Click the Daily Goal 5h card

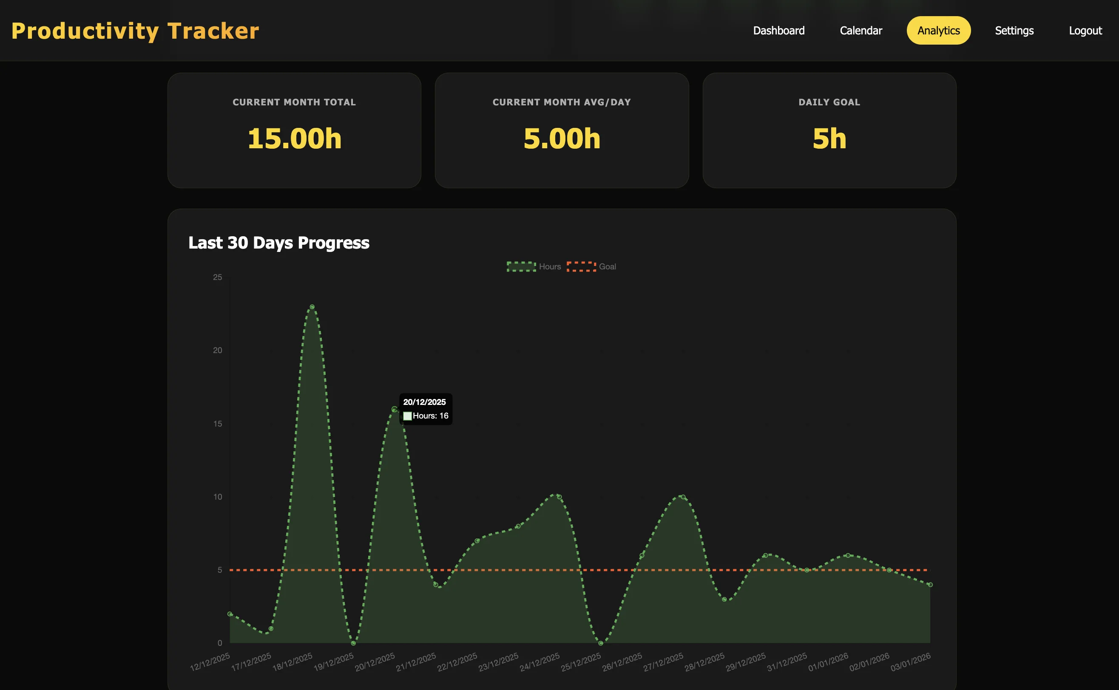(829, 130)
